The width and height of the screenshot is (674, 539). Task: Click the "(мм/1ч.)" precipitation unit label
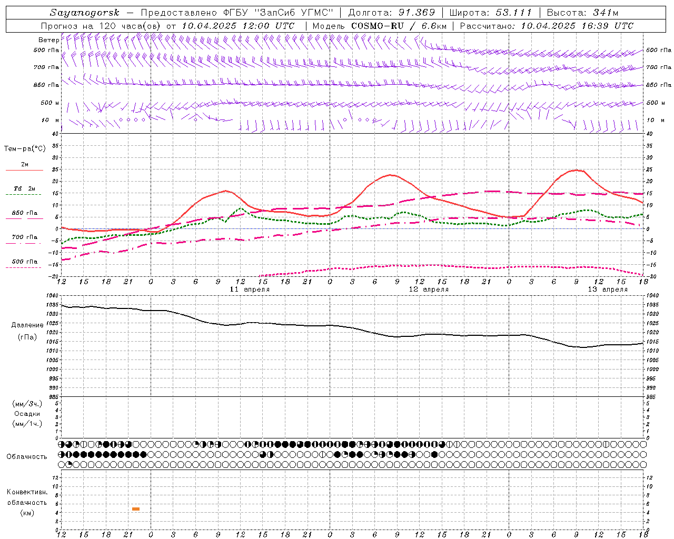tap(27, 424)
